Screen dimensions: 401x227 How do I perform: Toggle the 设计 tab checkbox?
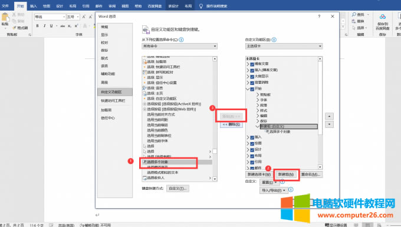(x=252, y=150)
